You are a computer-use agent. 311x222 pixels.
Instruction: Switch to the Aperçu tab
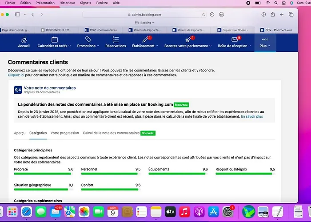pyautogui.click(x=20, y=133)
